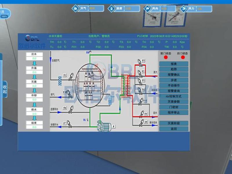Screen dimensions: 232x174
Task: Open 灭菌参数 sterilization parameters
Action: pos(174,102)
